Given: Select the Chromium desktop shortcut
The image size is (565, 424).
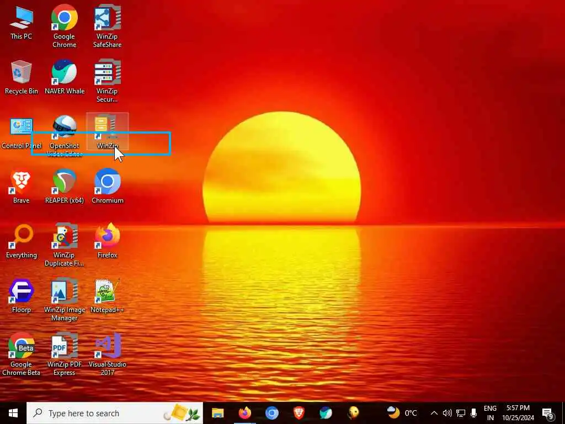Looking at the screenshot, I should coord(108,187).
